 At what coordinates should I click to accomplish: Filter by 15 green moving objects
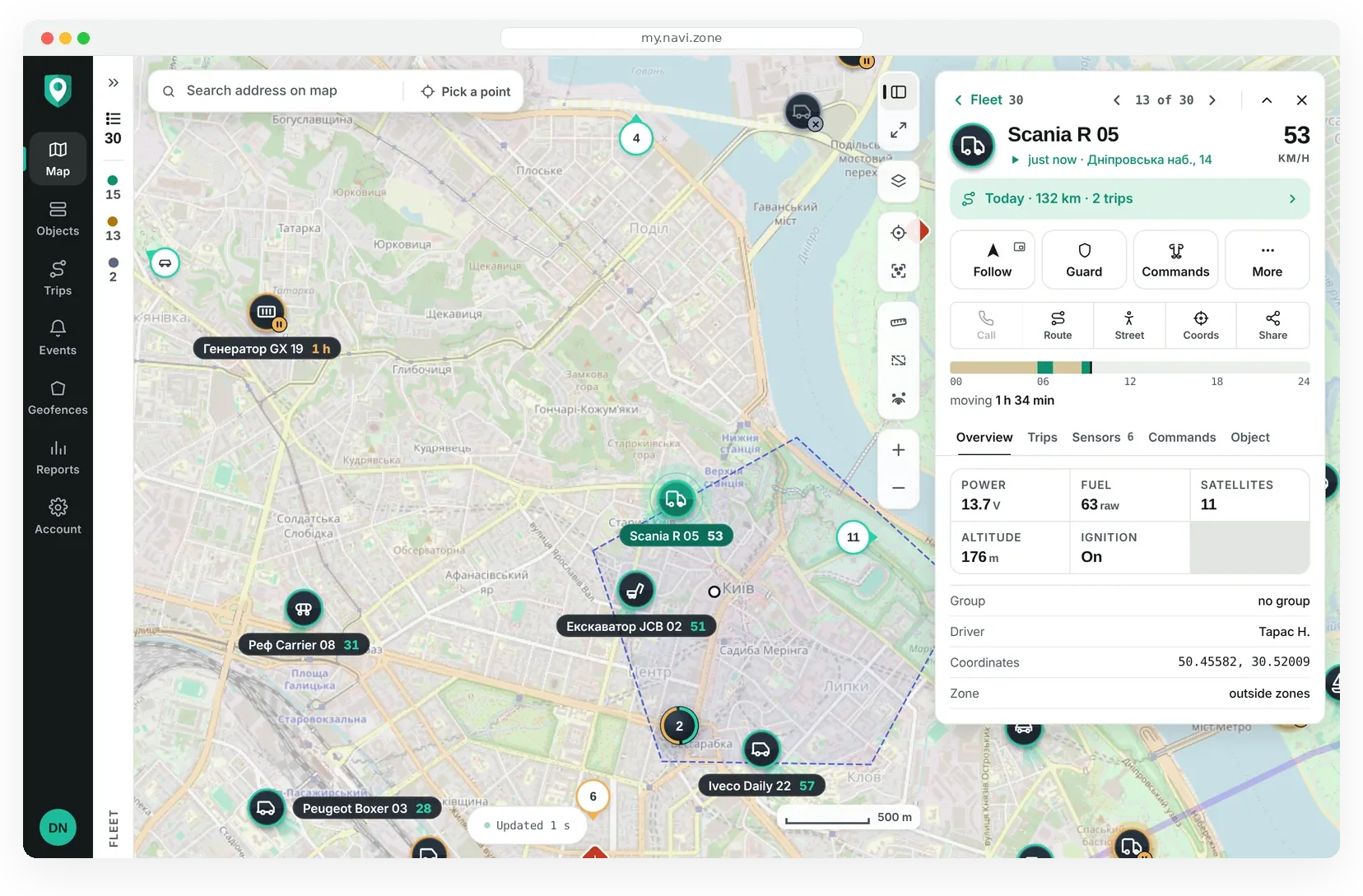113,188
